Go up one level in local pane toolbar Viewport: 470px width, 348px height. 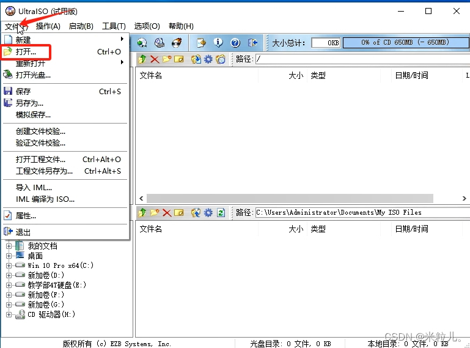point(142,213)
